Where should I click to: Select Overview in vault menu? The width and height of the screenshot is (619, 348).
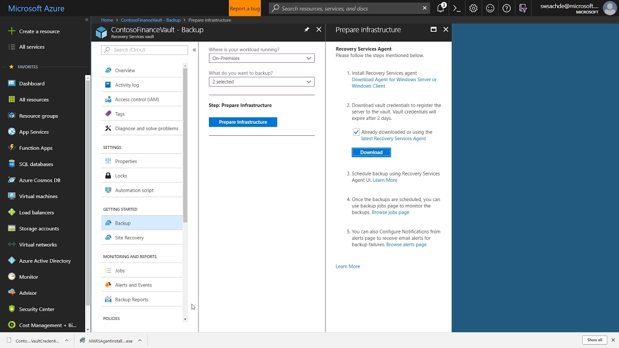[x=142, y=71]
